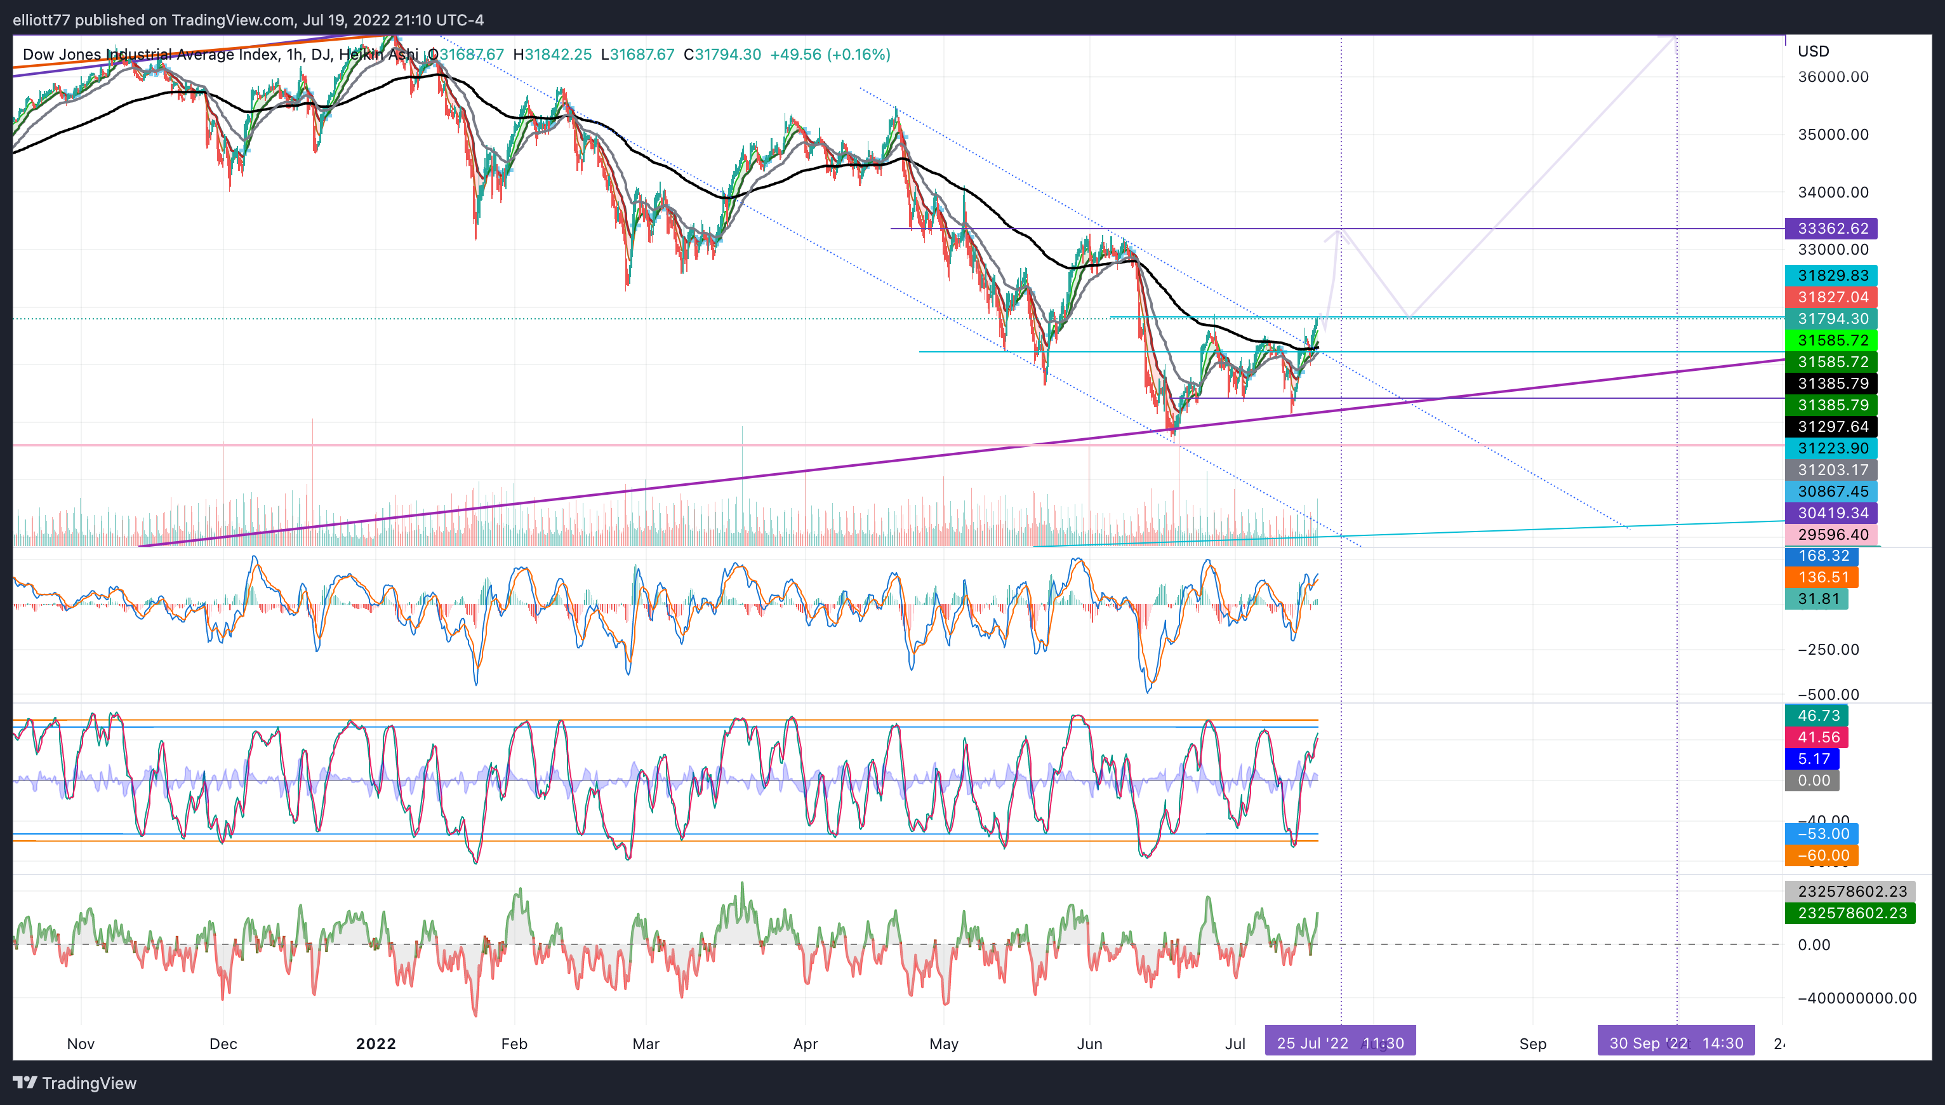
Task: Click the Apr label on time axis
Action: [806, 1043]
